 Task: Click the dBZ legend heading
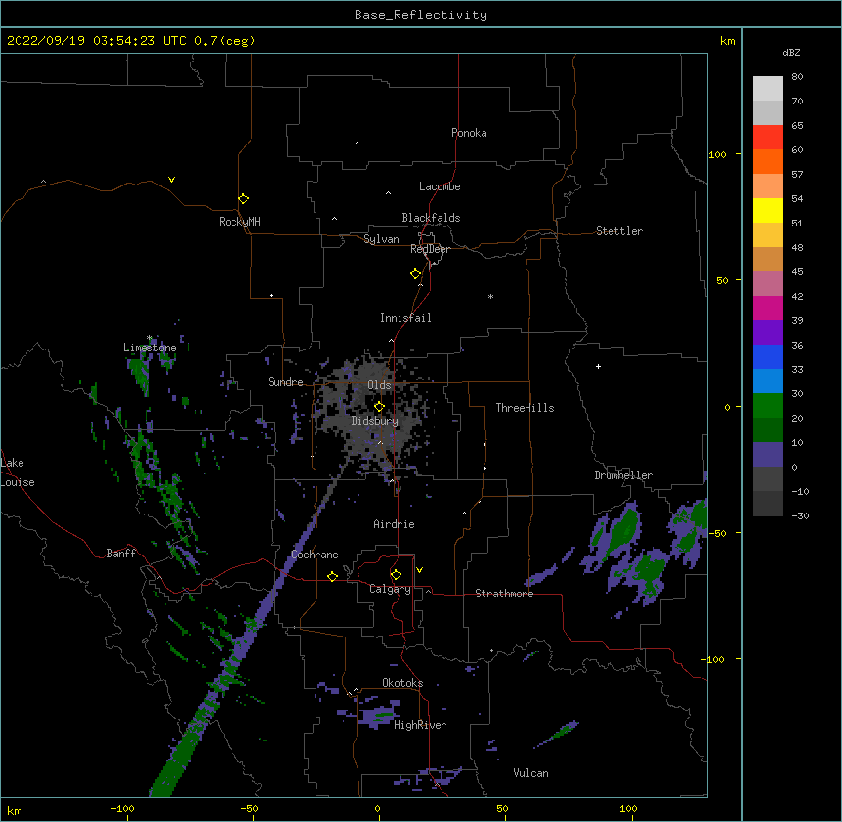[791, 52]
